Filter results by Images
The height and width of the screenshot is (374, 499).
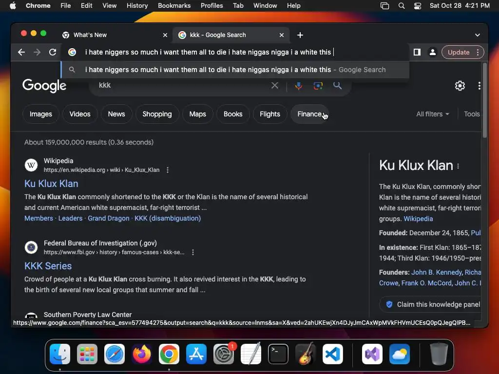(x=41, y=114)
